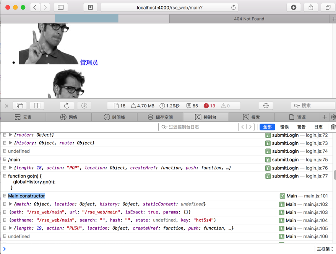The width and height of the screenshot is (336, 254).
Task: Expand the {match: Object, location...} entry
Action: 10,204
